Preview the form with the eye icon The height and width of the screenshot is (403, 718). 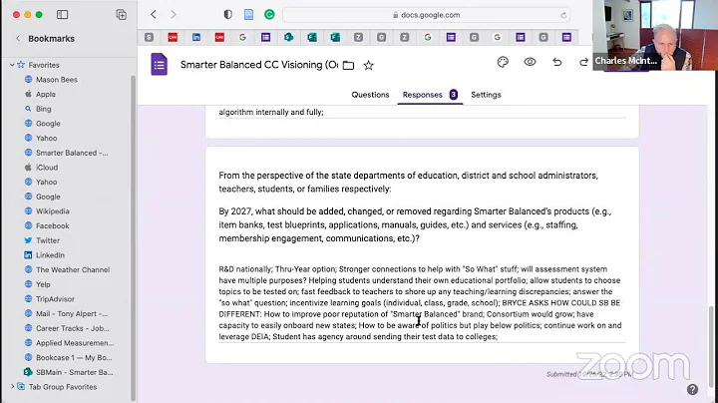click(x=530, y=62)
